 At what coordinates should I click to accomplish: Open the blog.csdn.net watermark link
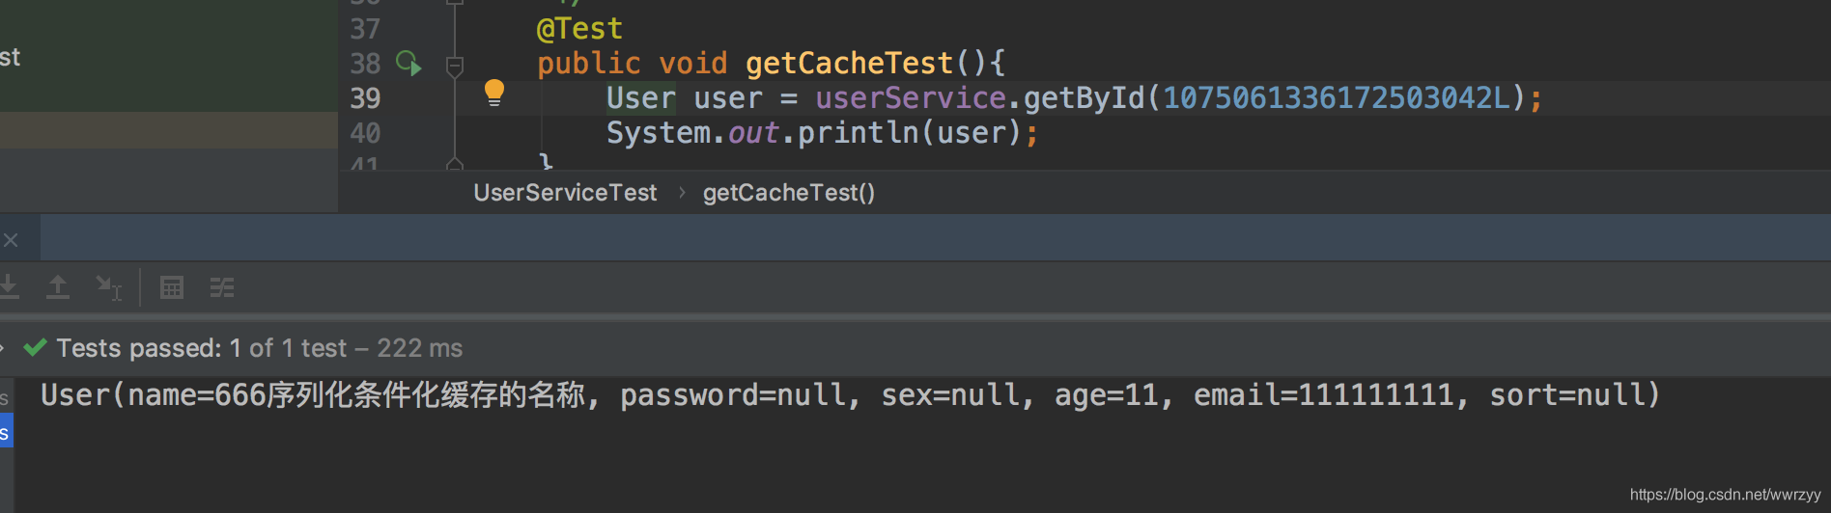[x=1725, y=495]
